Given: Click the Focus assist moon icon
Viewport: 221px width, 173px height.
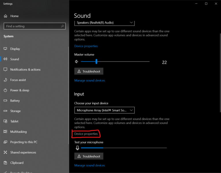Looking at the screenshot, I should click(x=5, y=80).
